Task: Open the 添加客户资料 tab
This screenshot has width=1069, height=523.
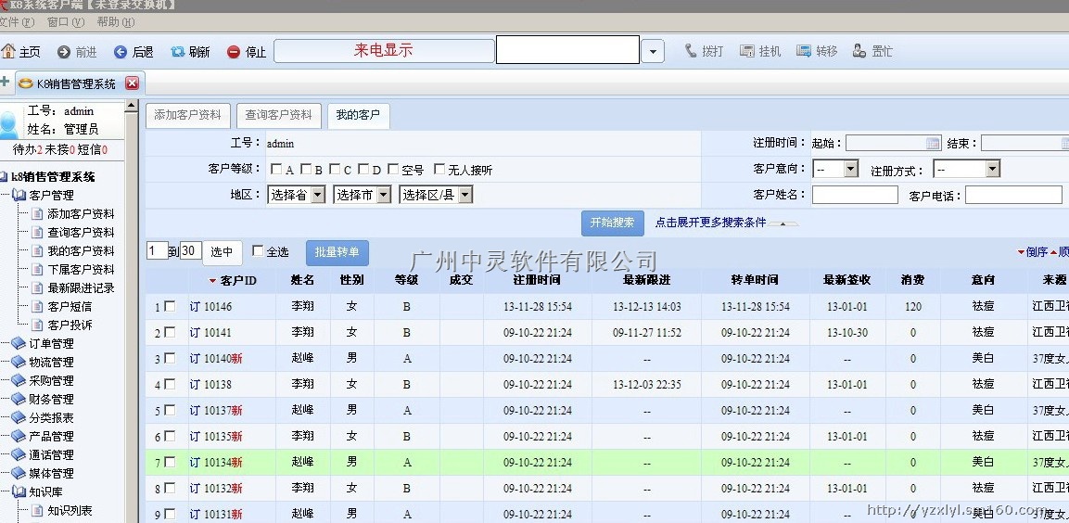Action: pos(187,115)
